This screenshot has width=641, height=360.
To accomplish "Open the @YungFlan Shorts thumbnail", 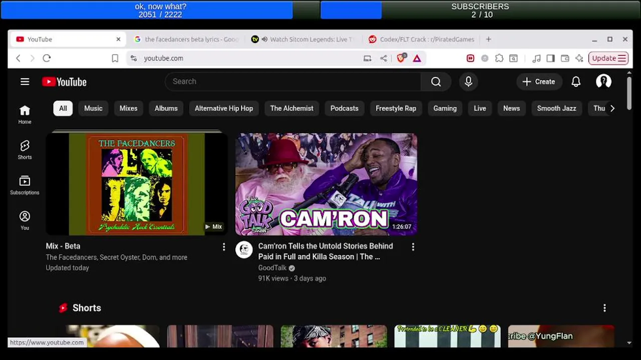I will 561,336.
